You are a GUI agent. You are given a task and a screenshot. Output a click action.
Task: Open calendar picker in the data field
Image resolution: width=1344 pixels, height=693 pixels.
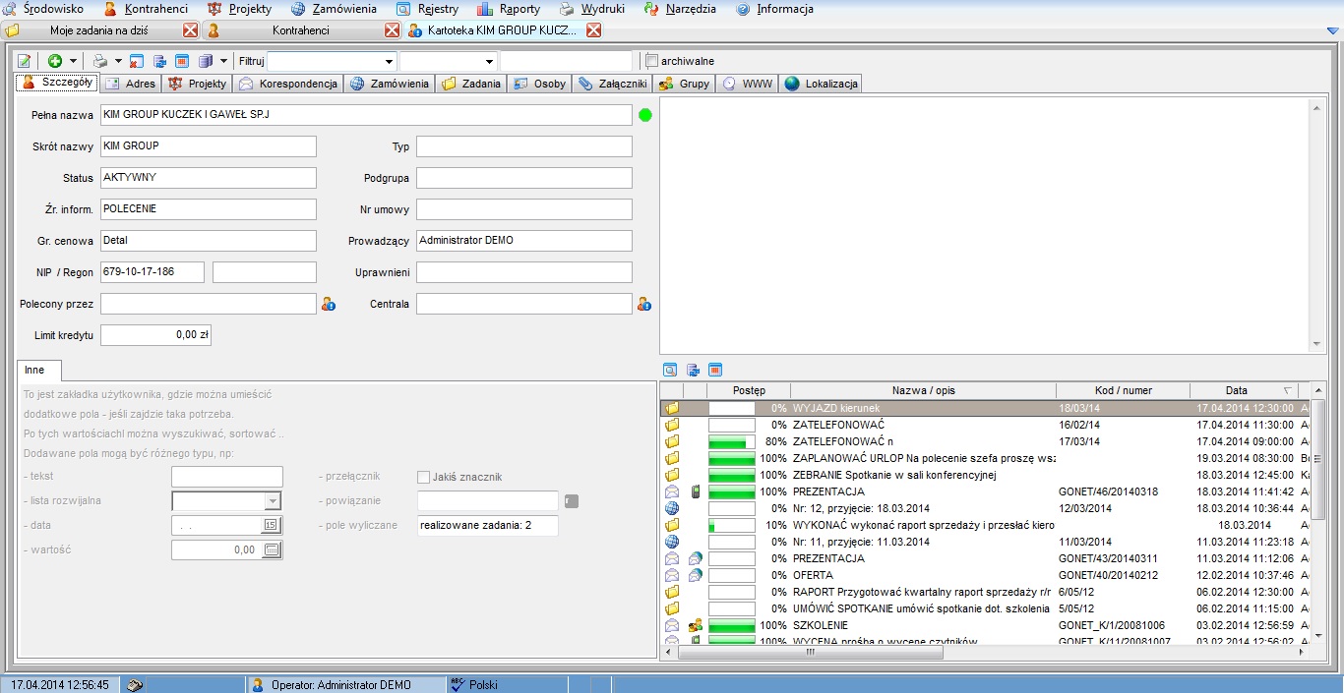click(272, 526)
